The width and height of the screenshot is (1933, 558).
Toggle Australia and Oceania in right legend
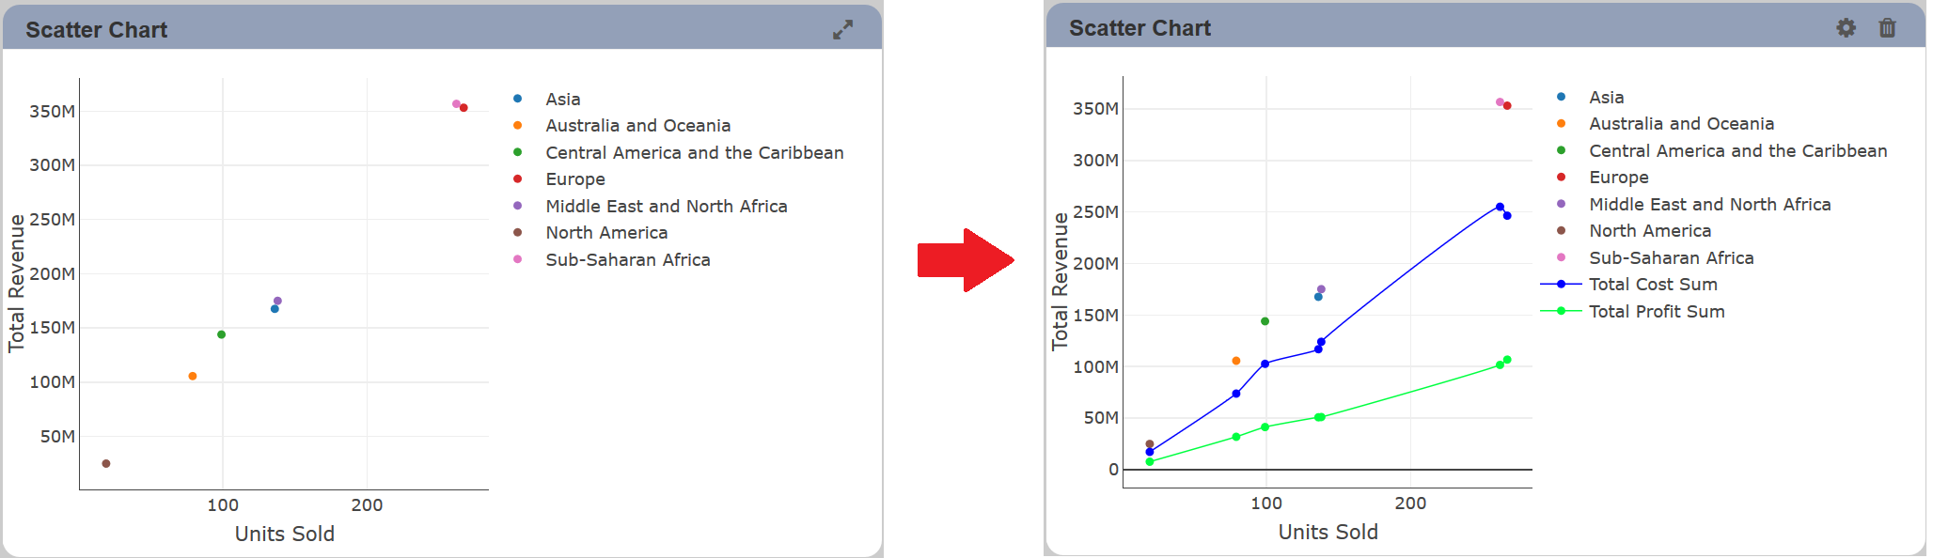(1681, 123)
